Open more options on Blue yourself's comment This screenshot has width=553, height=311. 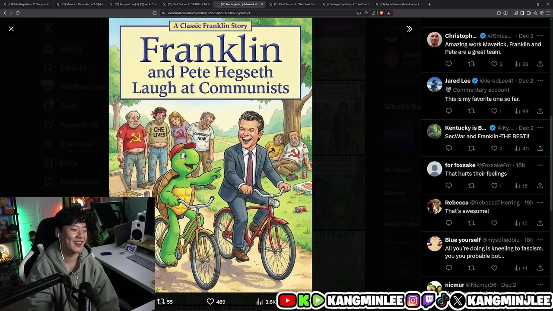coord(540,240)
